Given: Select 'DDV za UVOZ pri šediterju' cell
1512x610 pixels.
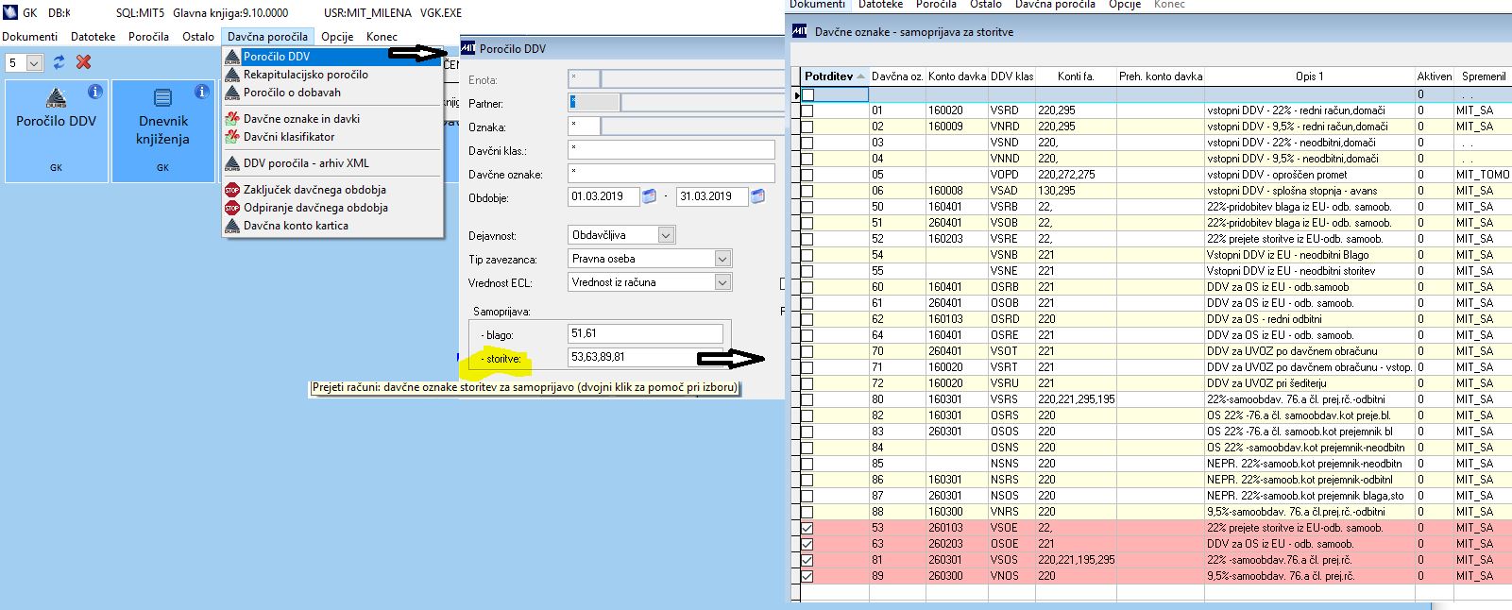Looking at the screenshot, I should click(1309, 383).
